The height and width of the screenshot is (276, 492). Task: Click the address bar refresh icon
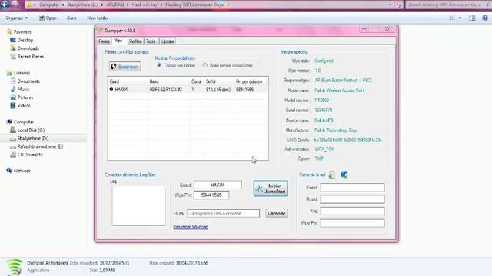click(x=399, y=5)
